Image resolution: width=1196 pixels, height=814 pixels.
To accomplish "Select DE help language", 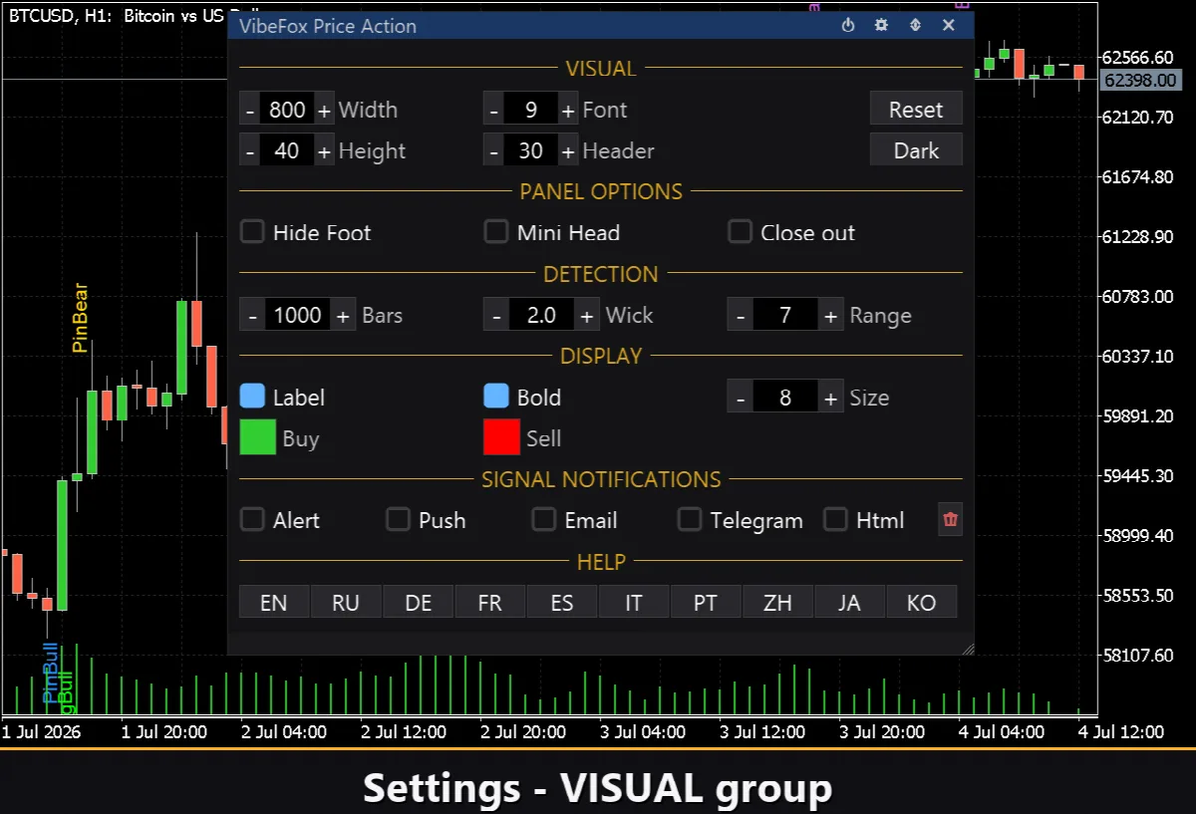I will point(419,603).
